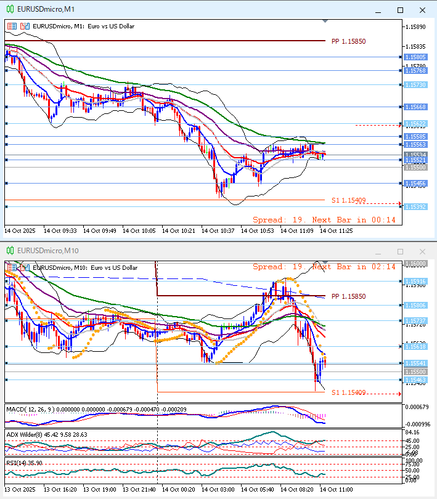
Task: Click the EURUSDmicro,M1 window title icon
Action: tap(9, 10)
